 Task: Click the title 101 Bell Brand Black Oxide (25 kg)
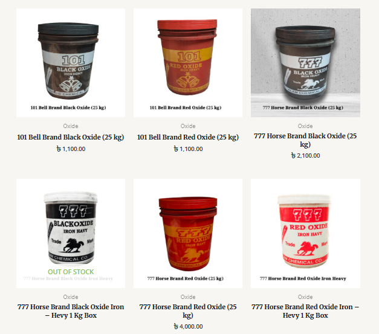point(71,137)
